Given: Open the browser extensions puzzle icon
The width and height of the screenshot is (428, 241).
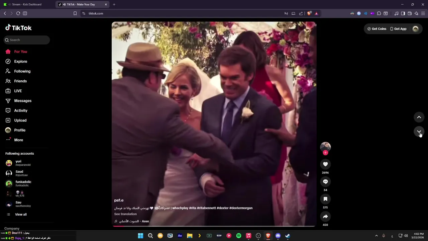Looking at the screenshot, I should (x=379, y=13).
